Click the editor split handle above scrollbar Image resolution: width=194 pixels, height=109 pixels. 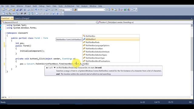[x=192, y=25]
